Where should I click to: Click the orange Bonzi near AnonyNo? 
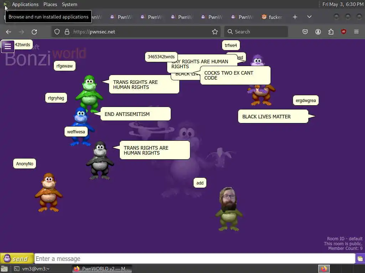pos(48,192)
